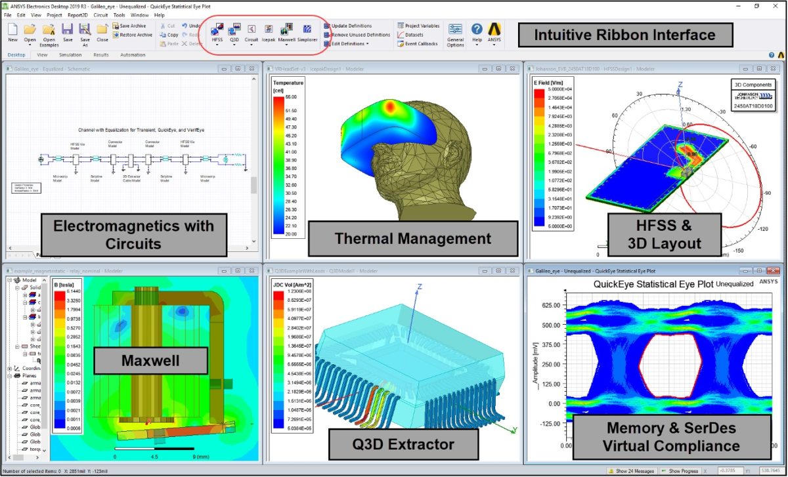Viewport: 788px width, 477px height.
Task: Click the X coordinate field in status bar
Action: (x=730, y=470)
